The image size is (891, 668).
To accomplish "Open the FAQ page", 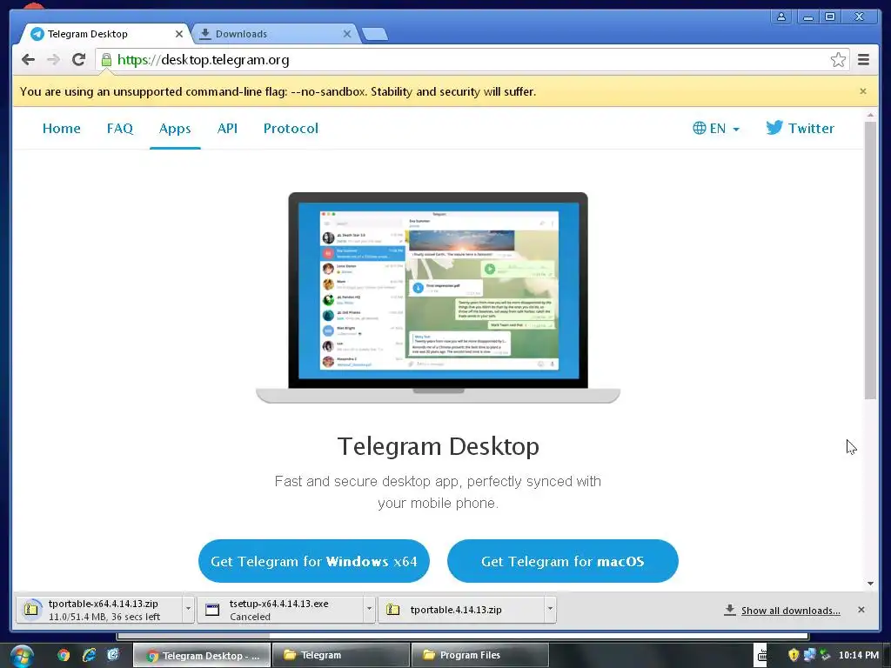I will (x=120, y=129).
